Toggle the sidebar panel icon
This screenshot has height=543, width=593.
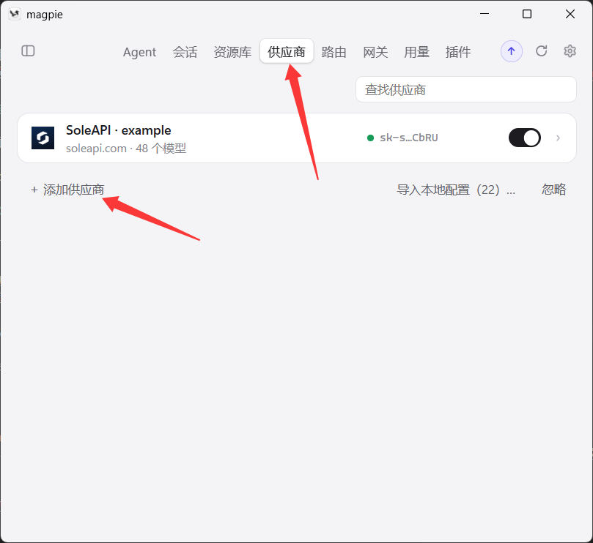28,51
